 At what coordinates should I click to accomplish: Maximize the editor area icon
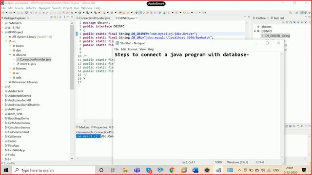(249, 17)
